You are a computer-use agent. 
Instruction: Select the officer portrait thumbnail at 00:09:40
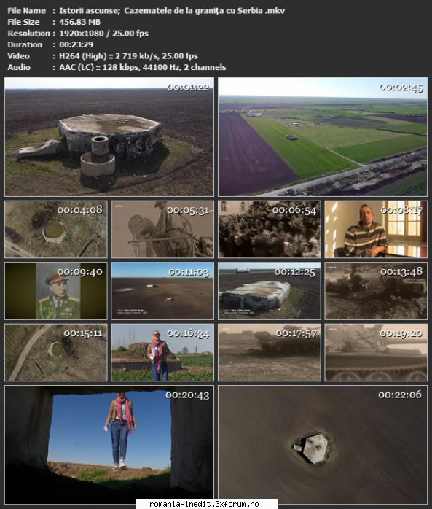click(x=56, y=291)
